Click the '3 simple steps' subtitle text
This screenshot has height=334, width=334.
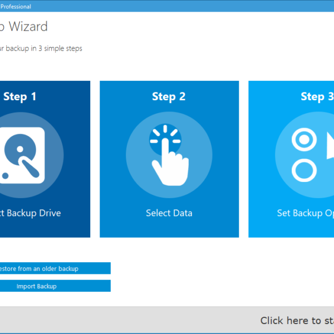click(x=60, y=48)
